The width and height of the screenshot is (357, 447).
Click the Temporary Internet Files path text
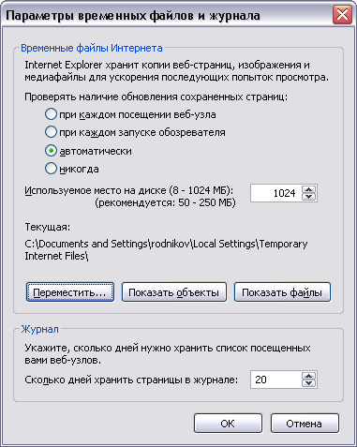click(166, 250)
